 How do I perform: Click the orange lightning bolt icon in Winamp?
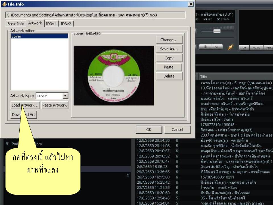point(230,47)
